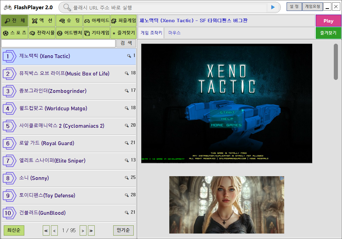Image resolution: width=342 pixels, height=239 pixels.
Task: Select the 아케이드 arcade category
Action: pyautogui.click(x=97, y=21)
